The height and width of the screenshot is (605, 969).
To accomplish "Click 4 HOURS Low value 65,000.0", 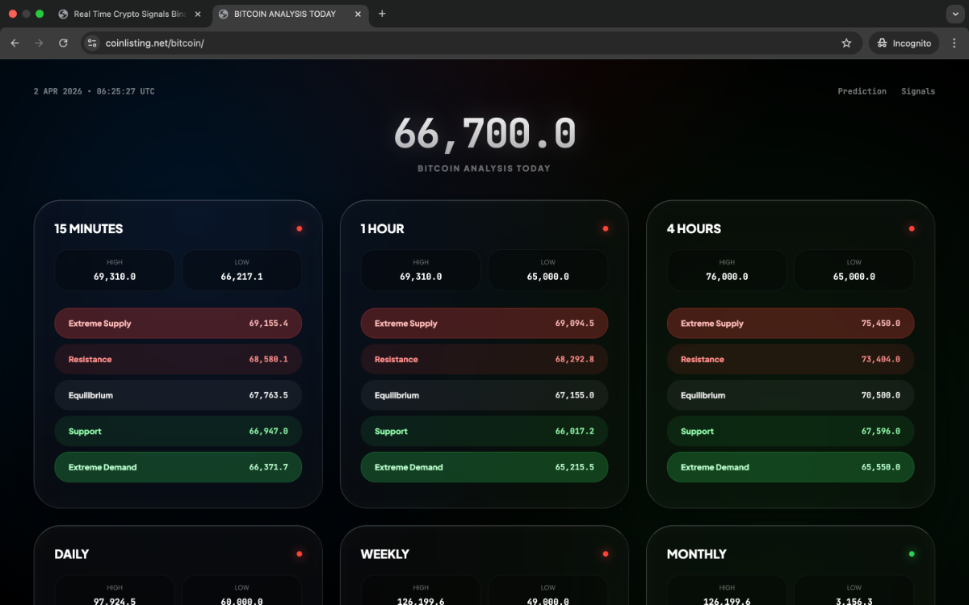I will tap(854, 277).
